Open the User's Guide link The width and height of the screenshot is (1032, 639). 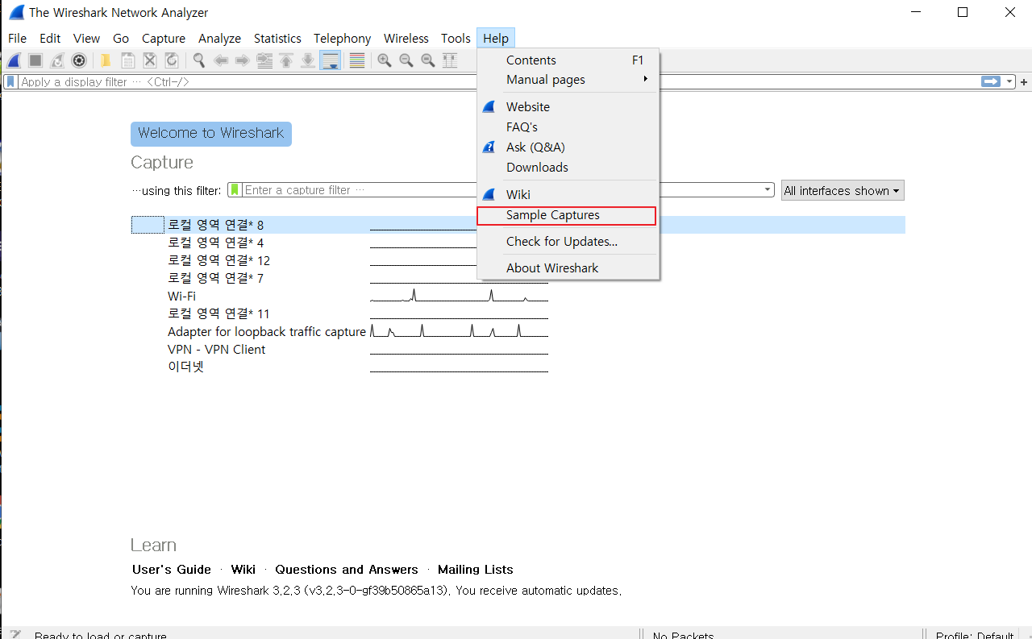coord(172,569)
